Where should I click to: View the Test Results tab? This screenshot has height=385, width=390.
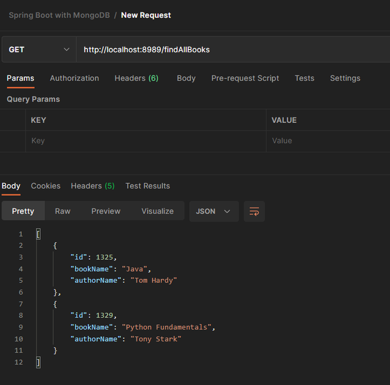click(148, 186)
